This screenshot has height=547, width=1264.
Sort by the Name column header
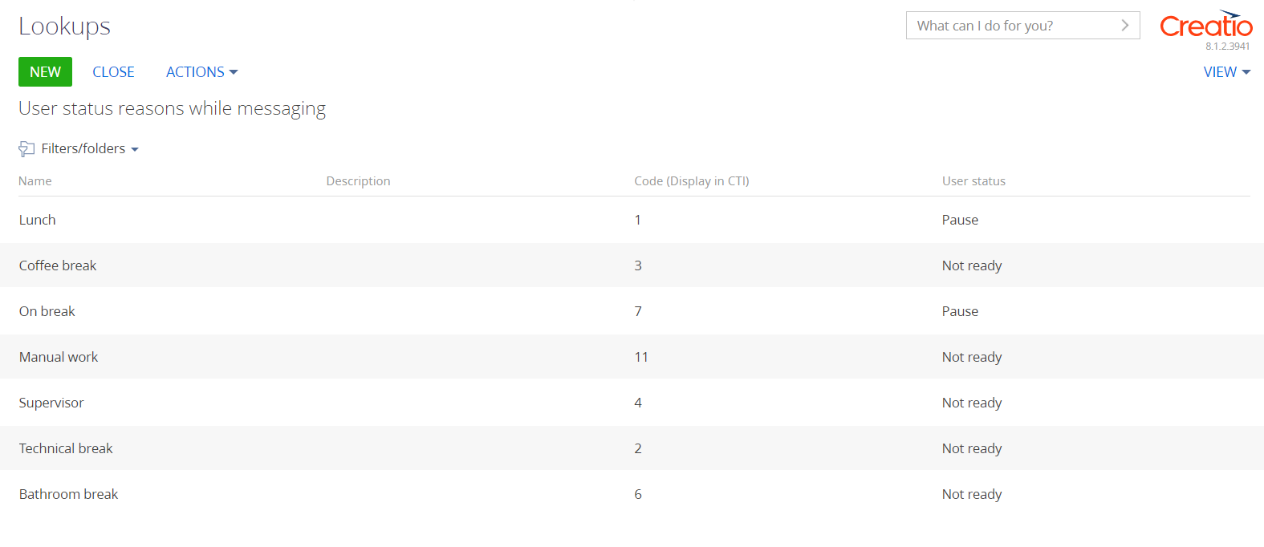coord(35,181)
